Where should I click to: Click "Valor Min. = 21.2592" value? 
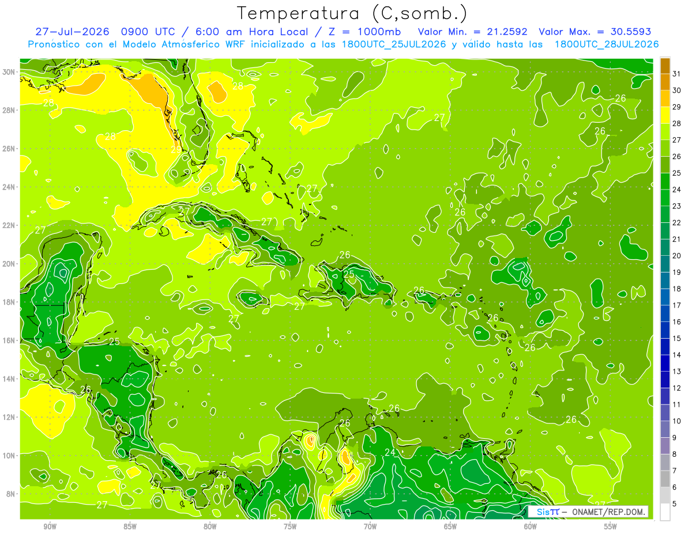click(x=473, y=31)
